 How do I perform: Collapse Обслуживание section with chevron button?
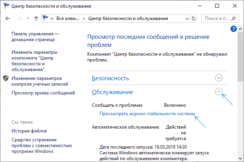coord(219,92)
